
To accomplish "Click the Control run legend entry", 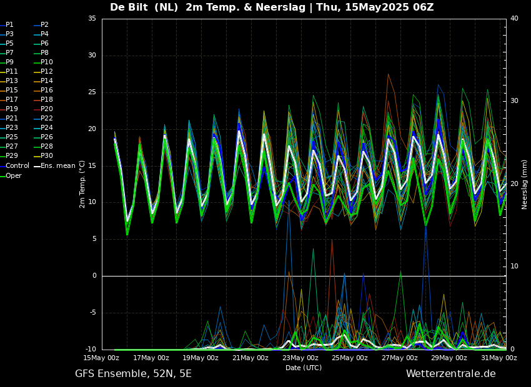I will [x=17, y=166].
